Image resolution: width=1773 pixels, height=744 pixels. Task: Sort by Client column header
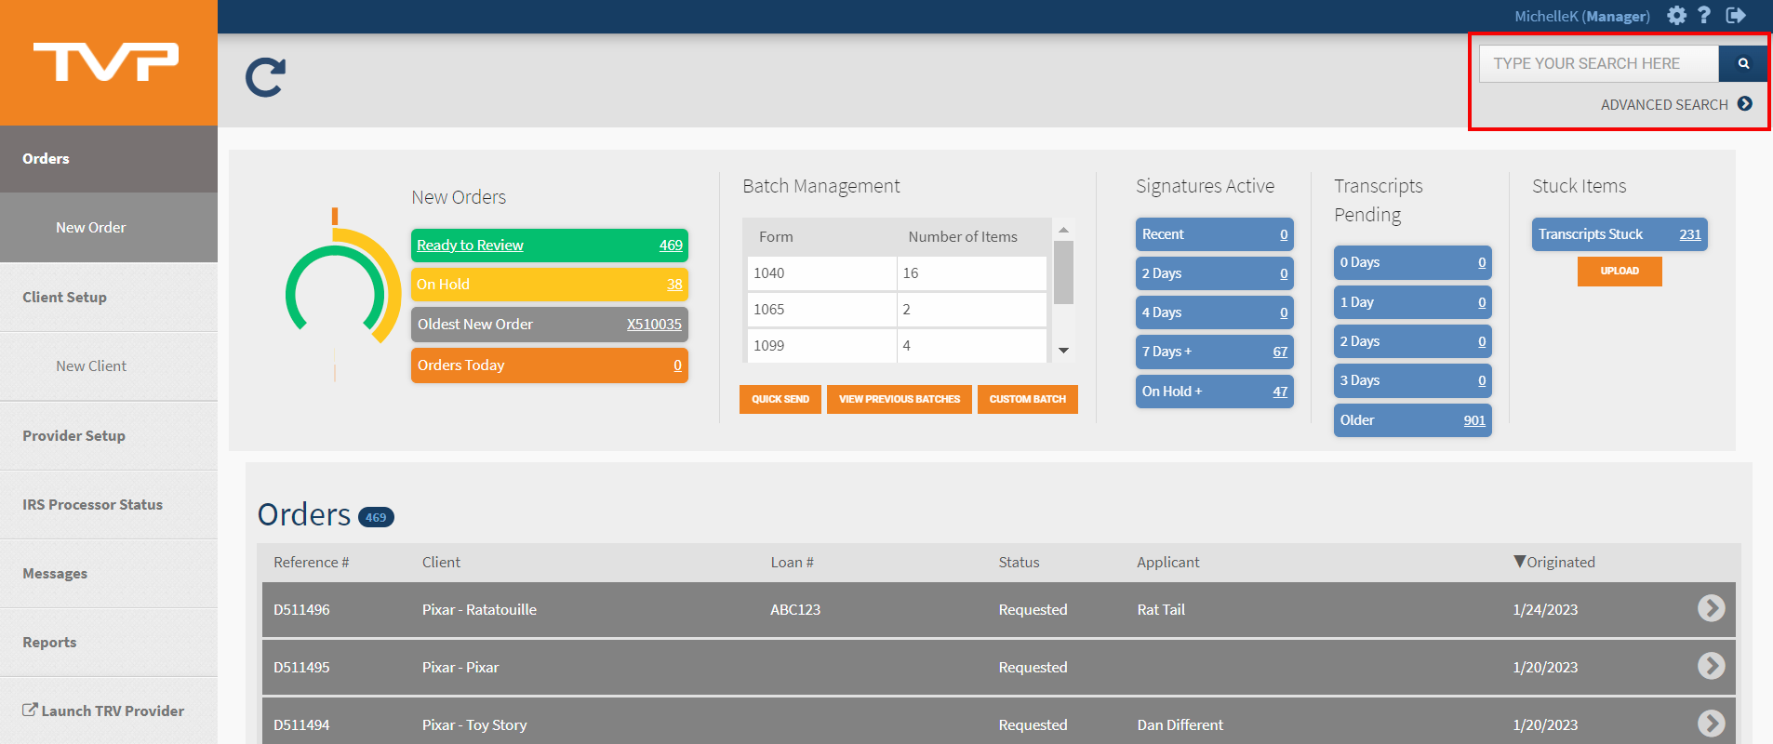point(441,562)
